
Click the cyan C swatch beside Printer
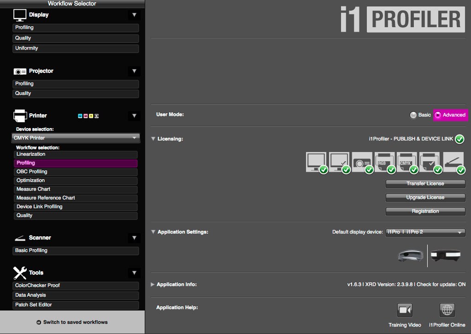80,116
